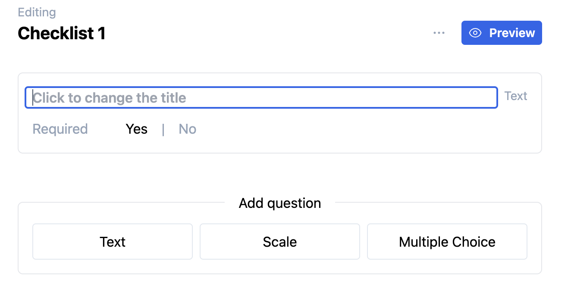Add a Scale question
571x295 pixels.
[280, 242]
